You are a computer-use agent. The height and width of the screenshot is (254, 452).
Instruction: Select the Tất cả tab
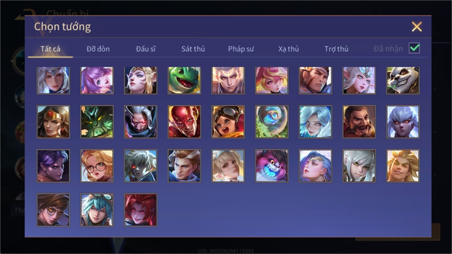(50, 49)
